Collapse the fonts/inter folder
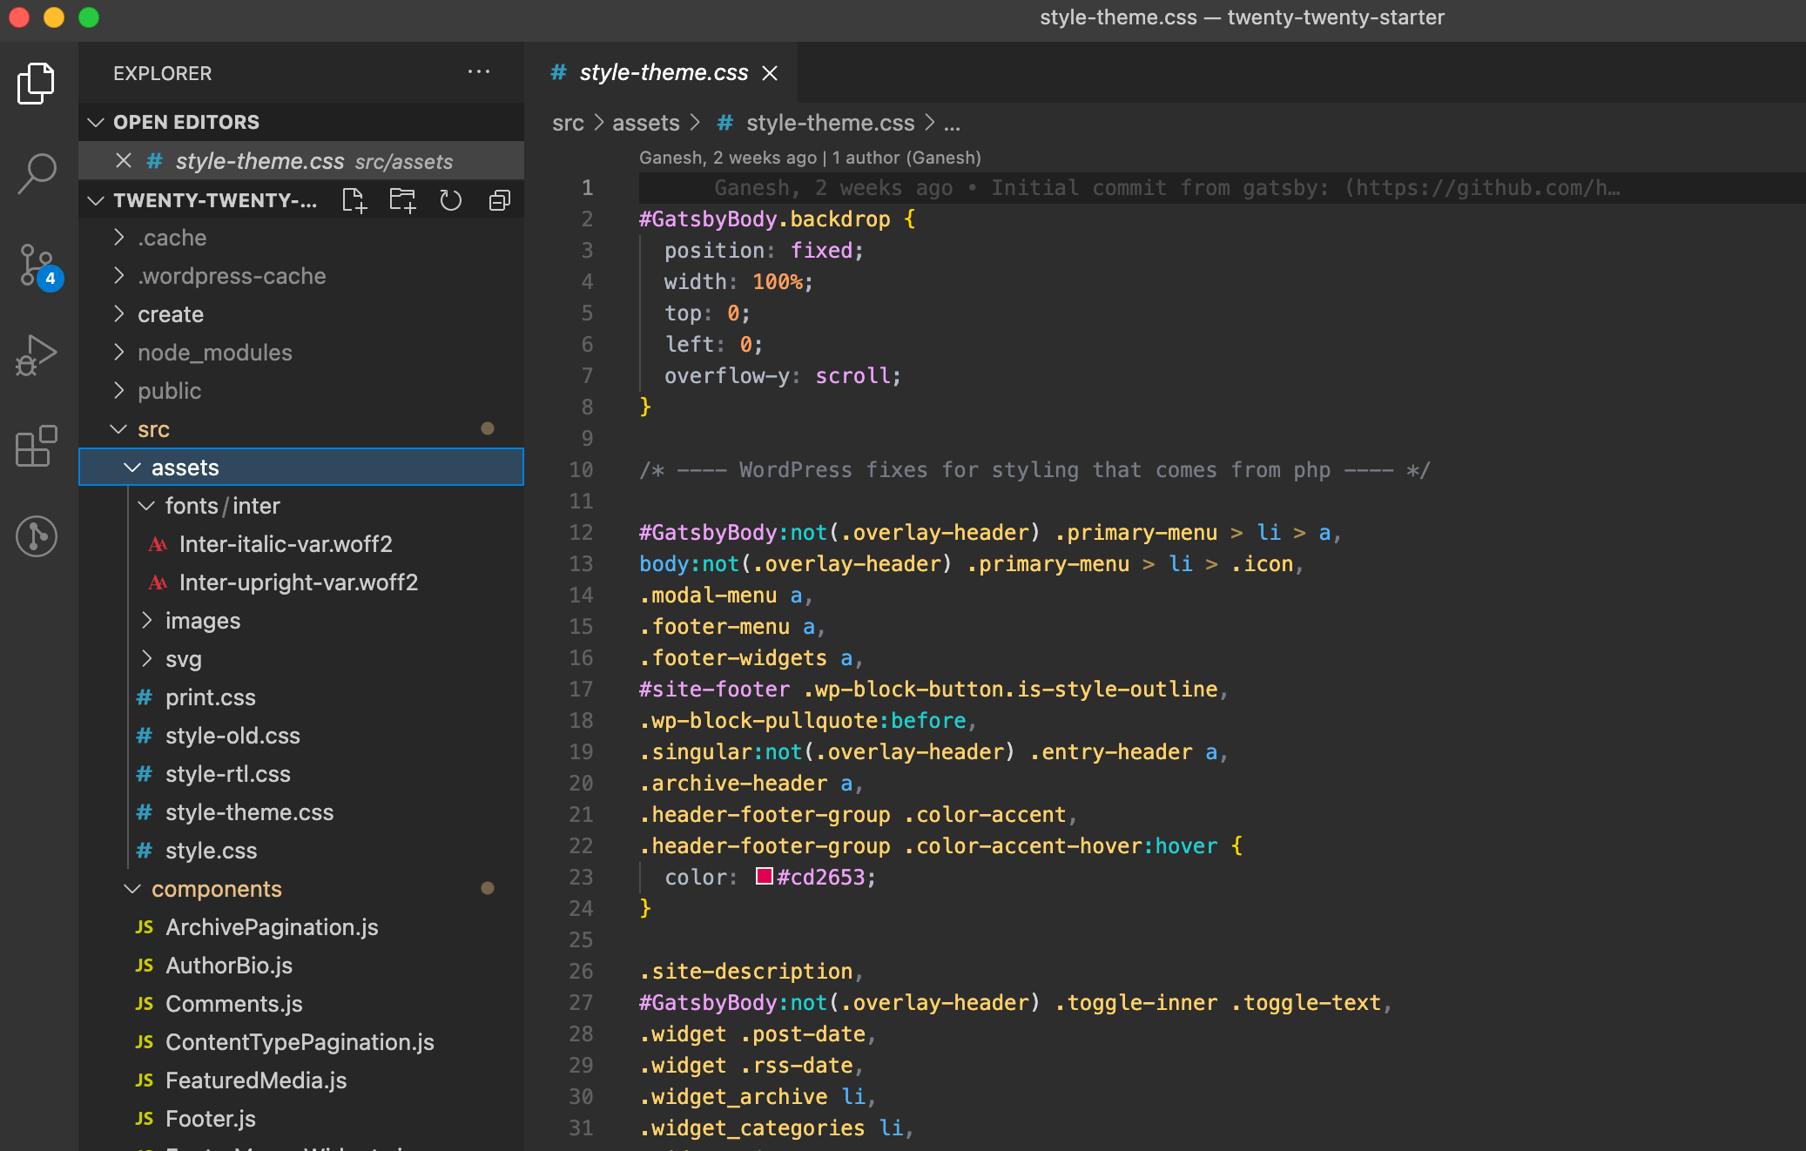The image size is (1806, 1151). tap(301, 506)
